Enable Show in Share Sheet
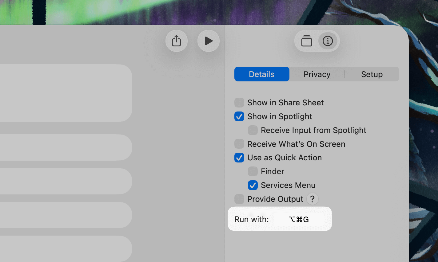This screenshot has width=438, height=262. point(239,103)
